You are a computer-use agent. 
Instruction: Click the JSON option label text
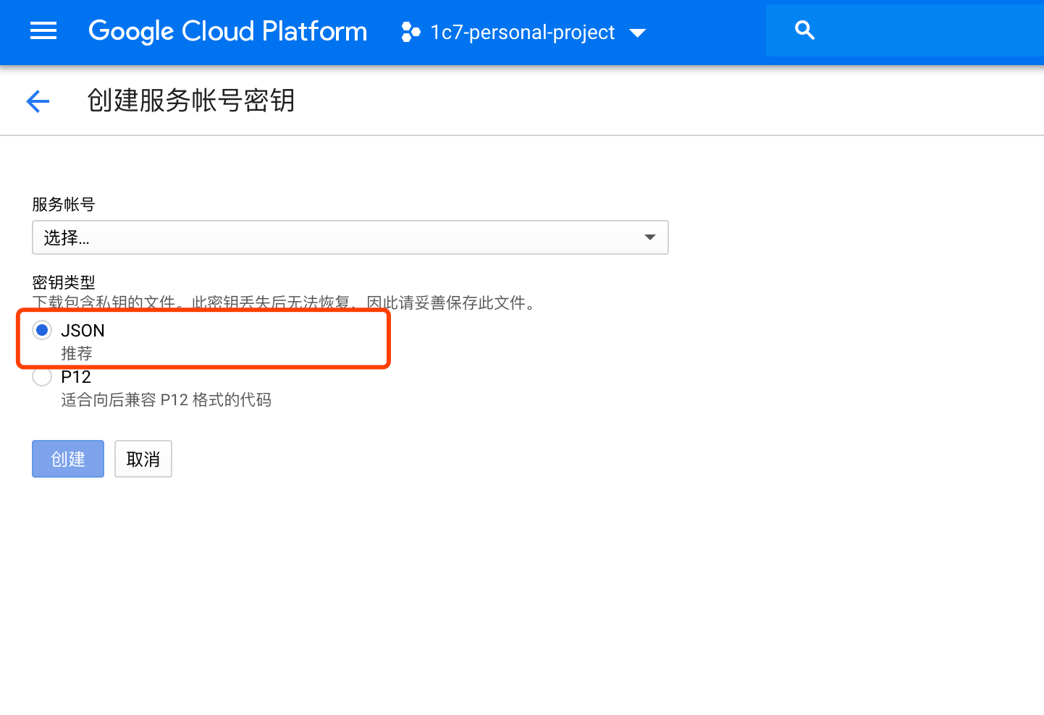tap(83, 331)
